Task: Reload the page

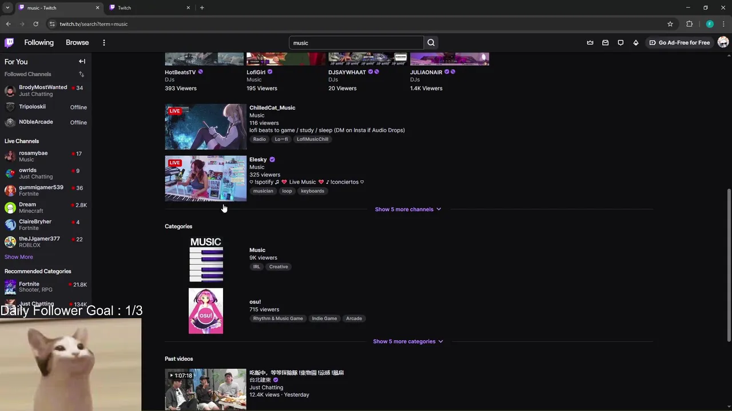Action: pyautogui.click(x=35, y=24)
